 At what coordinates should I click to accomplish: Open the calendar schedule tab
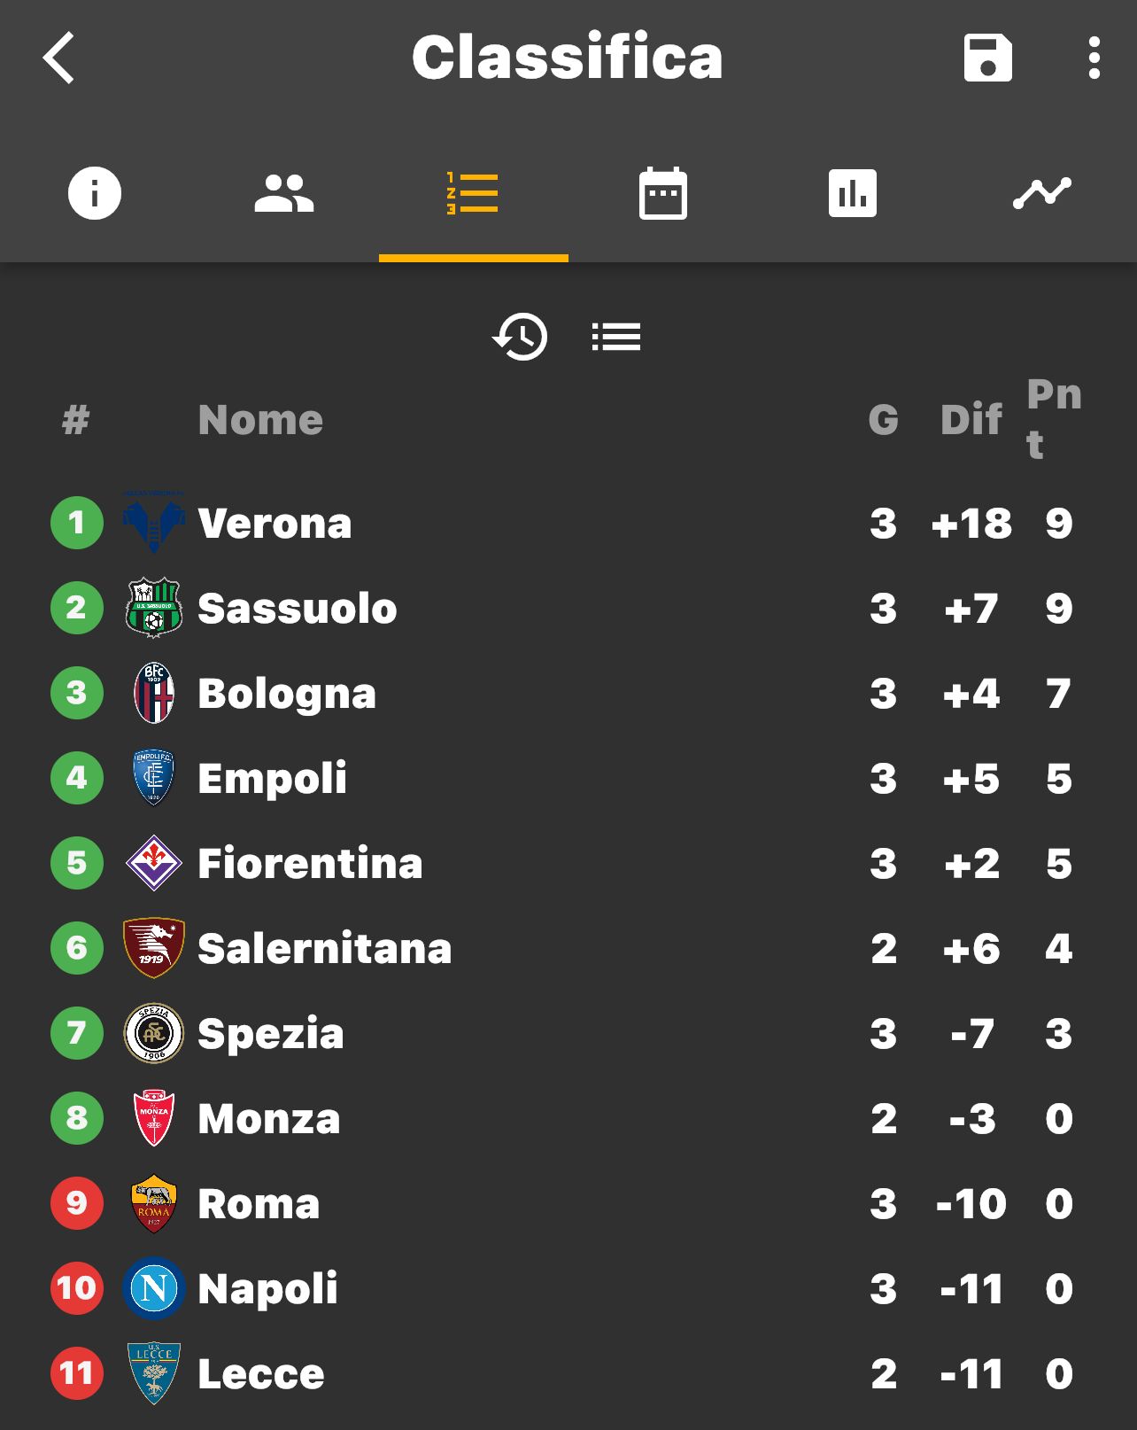[x=663, y=193]
